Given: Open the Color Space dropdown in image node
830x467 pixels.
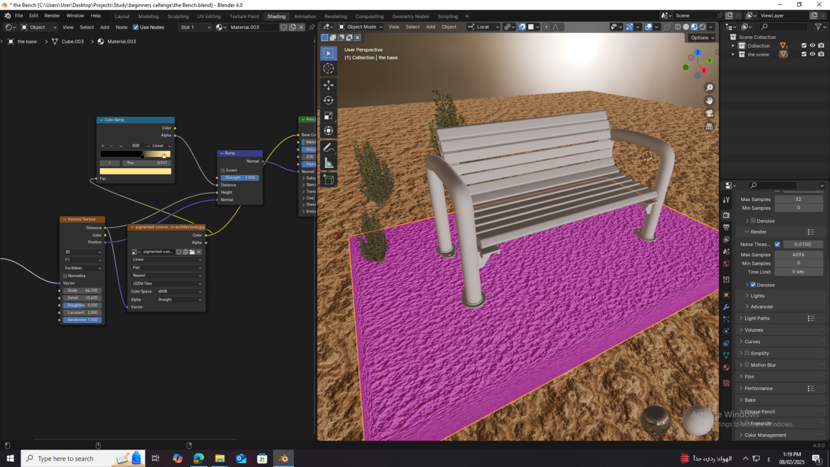Looking at the screenshot, I should [179, 291].
